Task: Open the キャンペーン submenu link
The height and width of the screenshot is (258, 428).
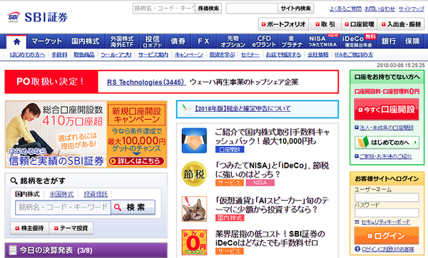Action: coord(189,55)
